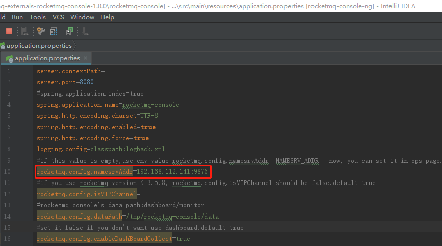The width and height of the screenshot is (442, 246).
Task: Click the /tmp/rocketmq-console/data path value
Action: pyautogui.click(x=172, y=217)
